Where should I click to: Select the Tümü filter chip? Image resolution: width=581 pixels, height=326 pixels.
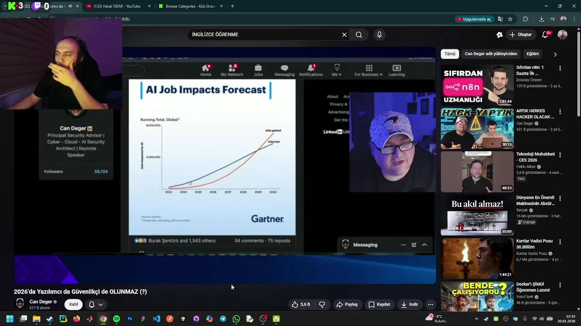click(450, 54)
